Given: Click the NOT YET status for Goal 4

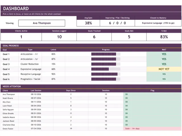Looking at the screenshot, I should coord(164,69).
